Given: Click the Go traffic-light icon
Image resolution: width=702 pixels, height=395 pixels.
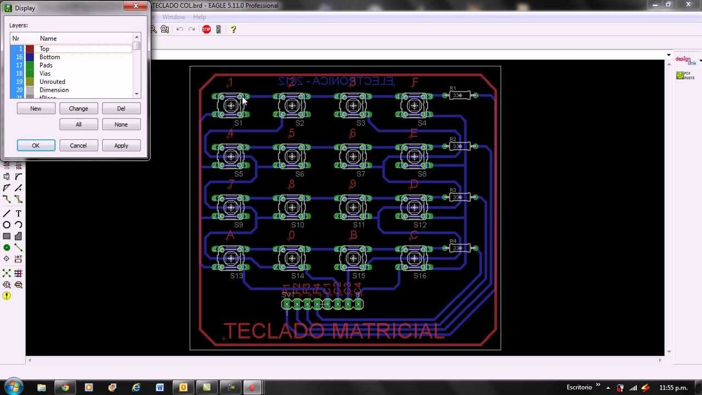Looking at the screenshot, I should (x=218, y=29).
